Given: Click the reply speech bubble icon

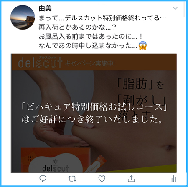Looking at the screenshot, I should 43,179.
